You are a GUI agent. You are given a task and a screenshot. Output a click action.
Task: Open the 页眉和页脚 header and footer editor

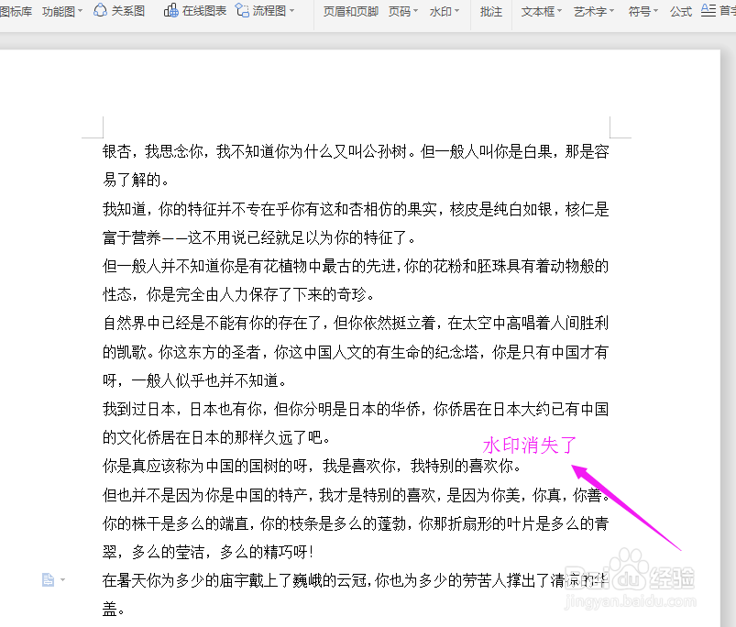[350, 13]
